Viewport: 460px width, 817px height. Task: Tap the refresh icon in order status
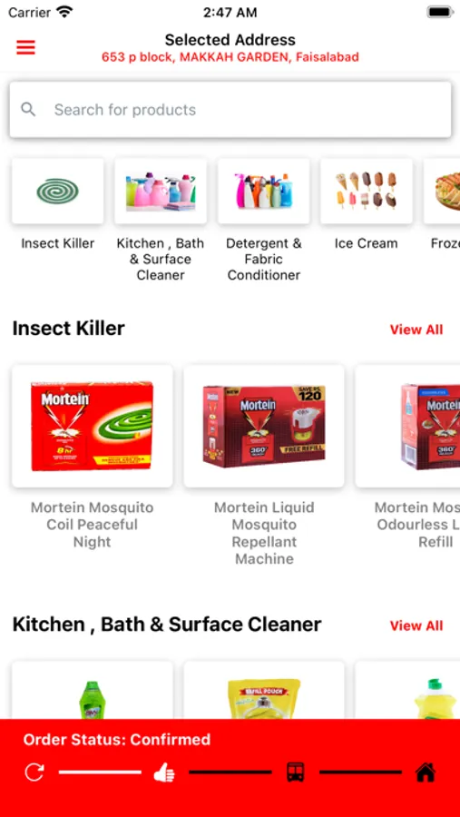point(34,772)
